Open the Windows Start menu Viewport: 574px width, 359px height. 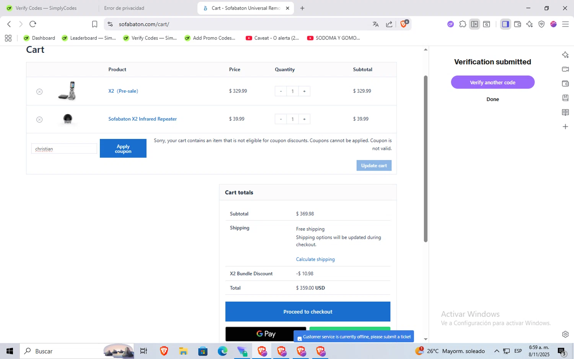tap(10, 351)
